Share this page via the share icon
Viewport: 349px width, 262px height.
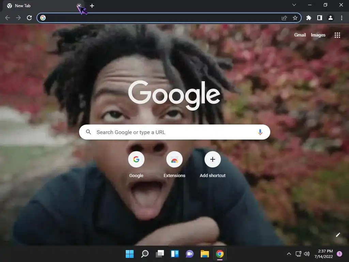pyautogui.click(x=284, y=18)
